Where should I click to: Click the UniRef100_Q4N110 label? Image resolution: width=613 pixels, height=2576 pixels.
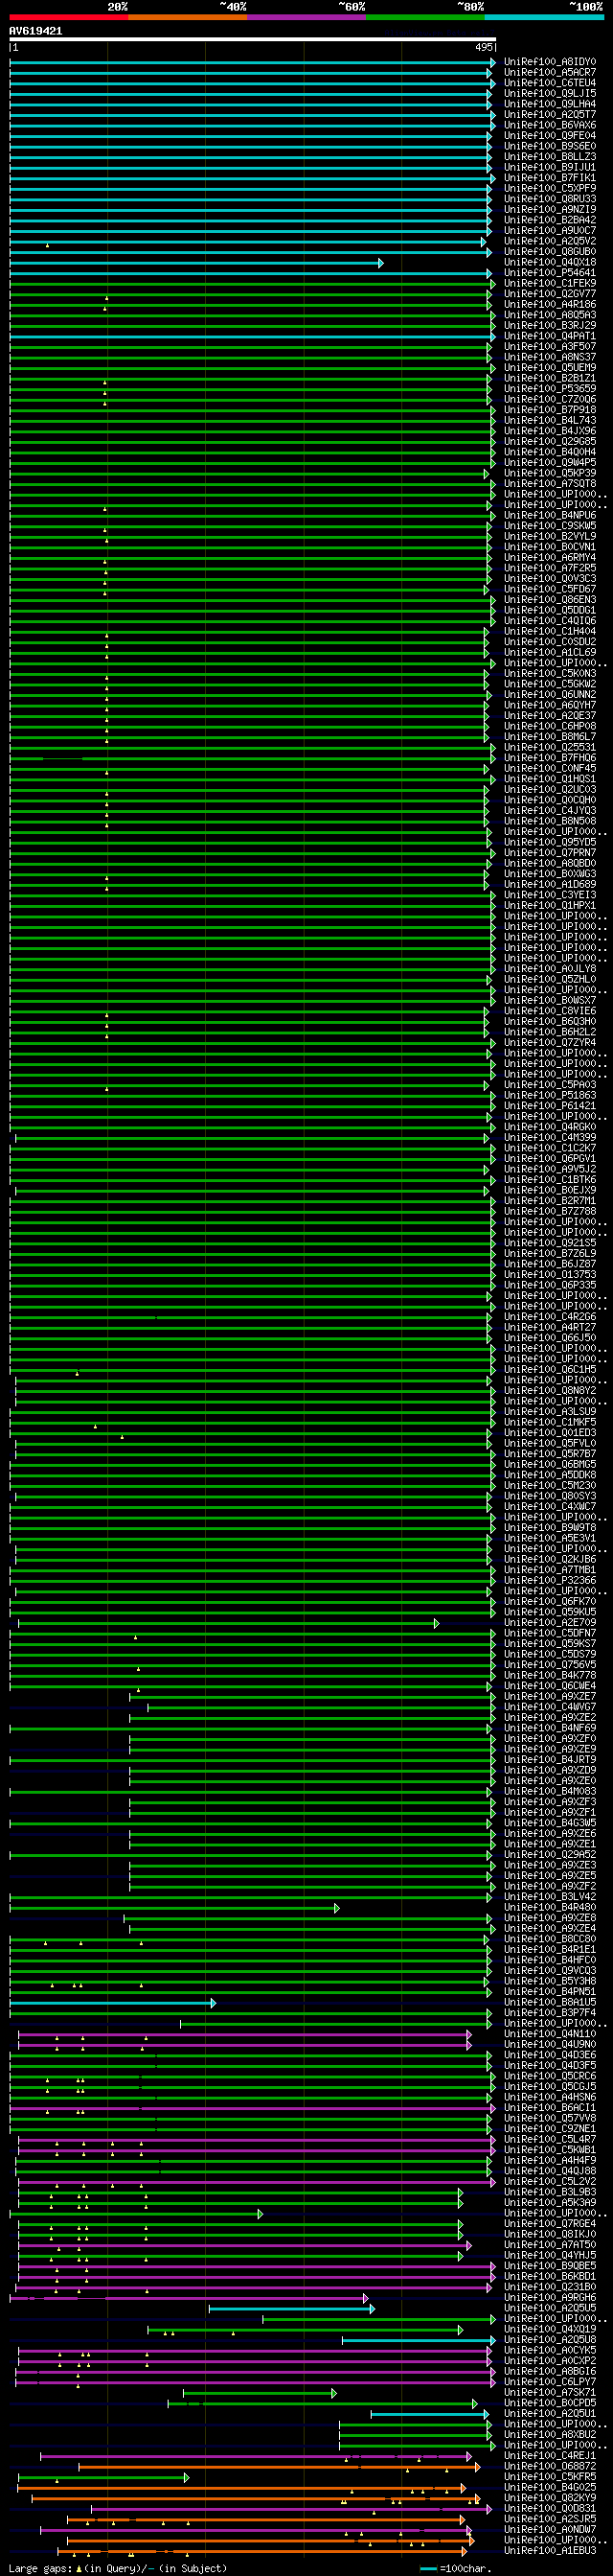(x=550, y=2035)
